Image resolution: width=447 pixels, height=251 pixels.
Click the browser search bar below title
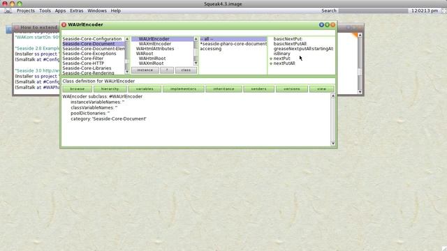pyautogui.click(x=198, y=33)
